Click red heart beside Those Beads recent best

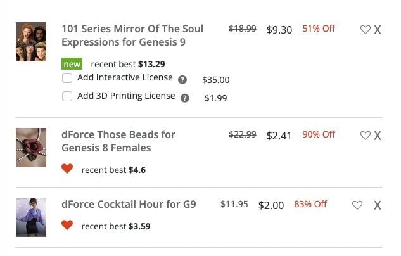tap(67, 169)
